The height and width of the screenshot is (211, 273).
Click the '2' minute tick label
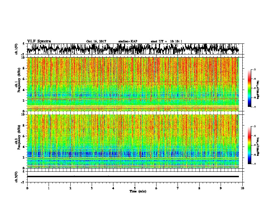[x=70, y=188]
